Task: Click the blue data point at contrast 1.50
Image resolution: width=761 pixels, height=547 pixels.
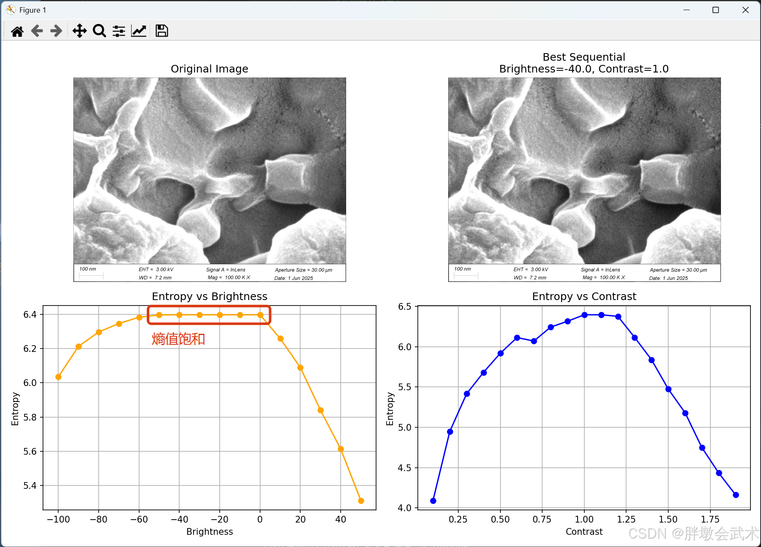Action: pos(668,389)
